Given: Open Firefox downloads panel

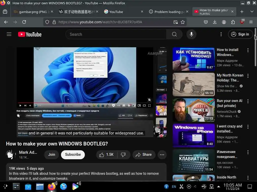Looking at the screenshot, I should [x=215, y=22].
